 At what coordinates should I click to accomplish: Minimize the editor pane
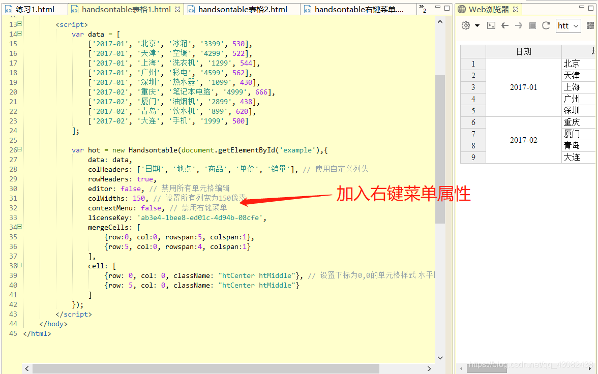pyautogui.click(x=438, y=7)
